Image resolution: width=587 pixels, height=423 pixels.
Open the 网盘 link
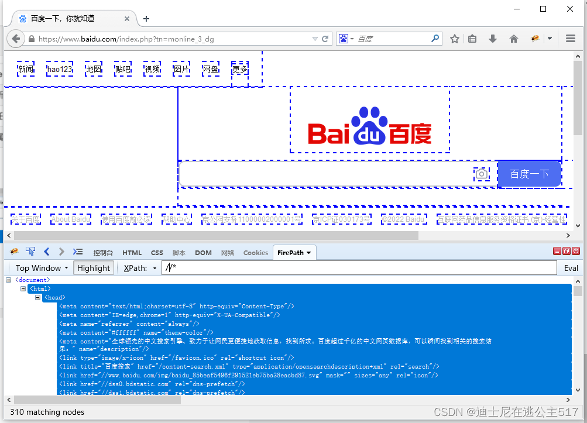click(211, 69)
